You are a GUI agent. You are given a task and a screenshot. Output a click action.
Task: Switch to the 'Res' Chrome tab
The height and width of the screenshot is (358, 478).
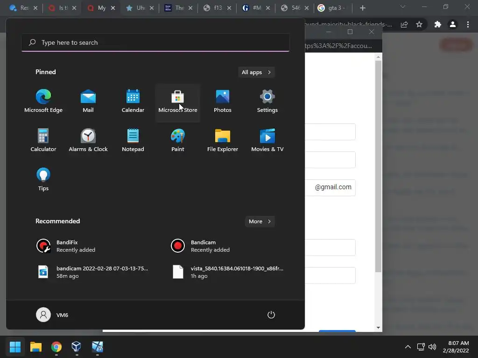(x=20, y=8)
